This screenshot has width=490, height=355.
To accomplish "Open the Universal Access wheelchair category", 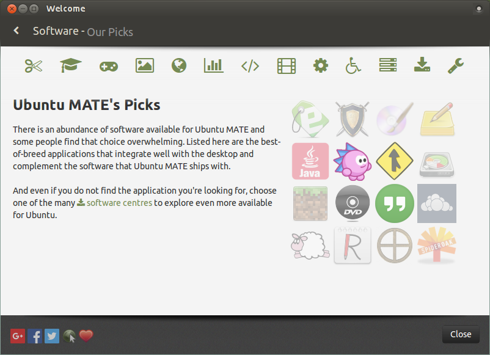I will (353, 65).
